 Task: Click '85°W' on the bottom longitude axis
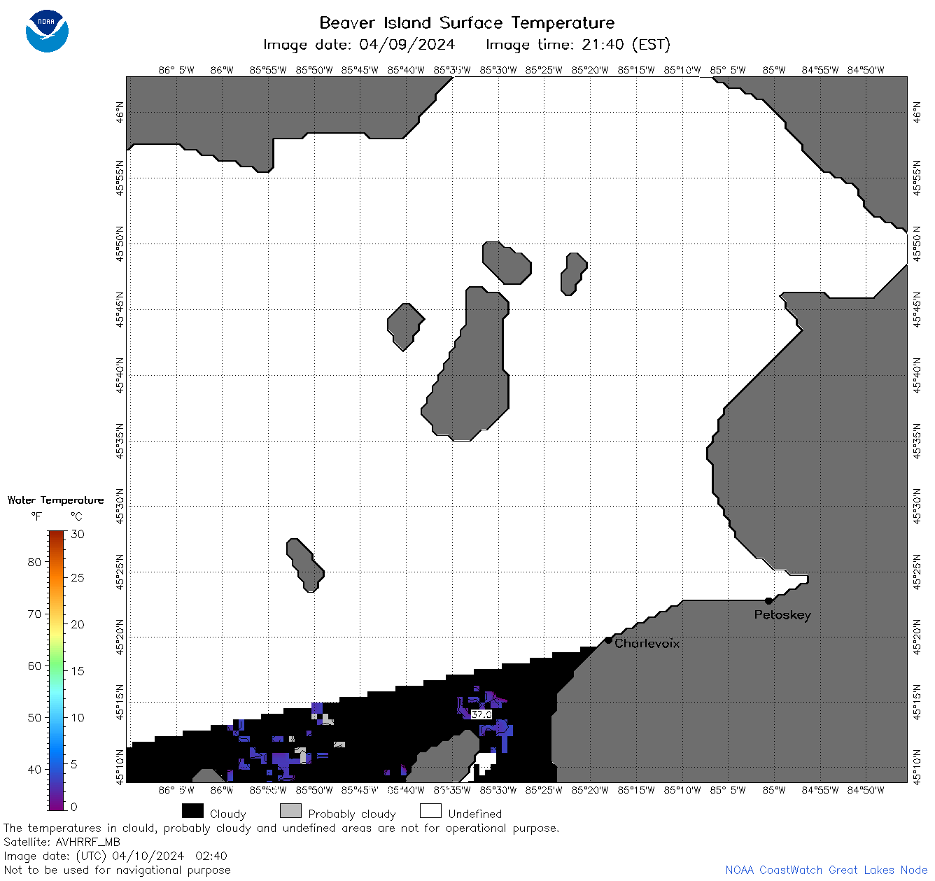(774, 790)
